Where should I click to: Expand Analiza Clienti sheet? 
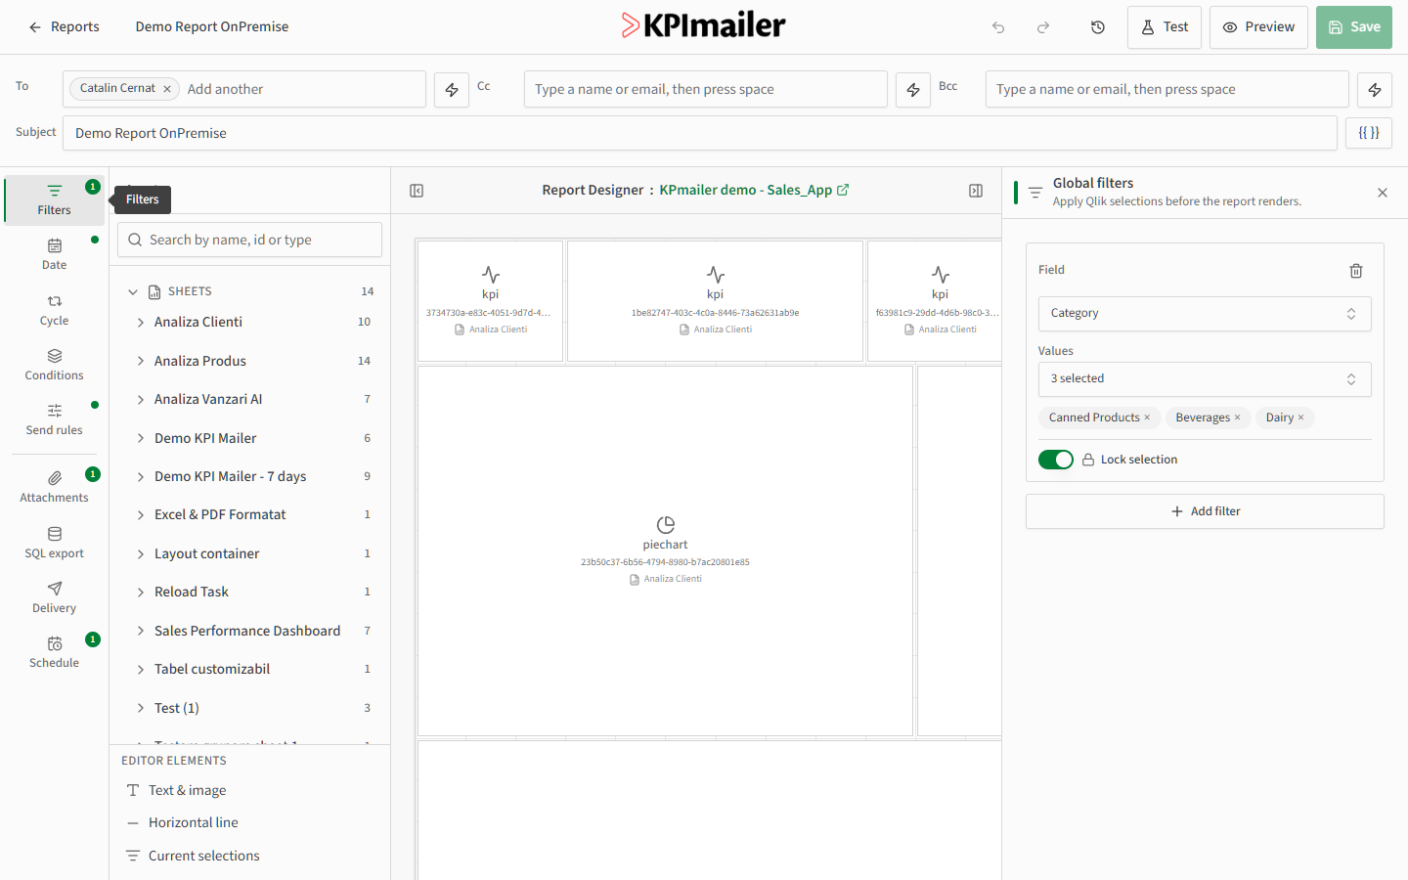pos(141,323)
